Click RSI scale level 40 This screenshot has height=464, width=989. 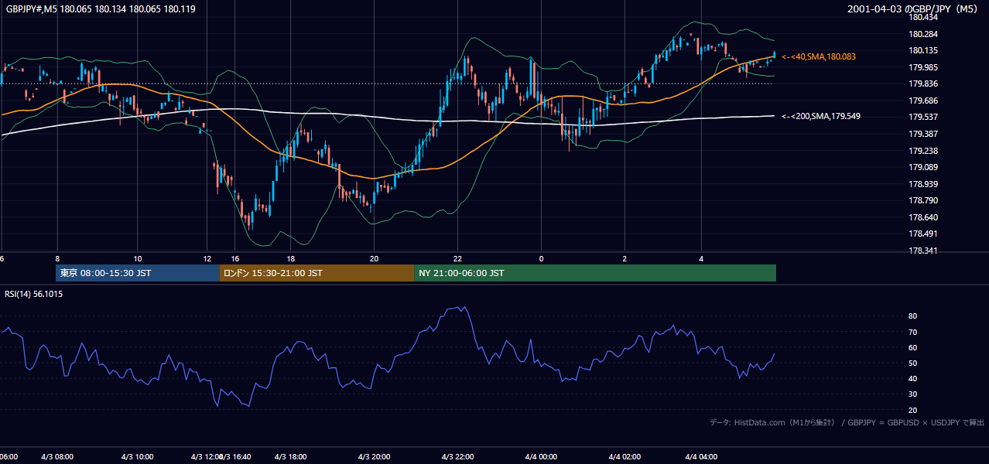tap(912, 378)
